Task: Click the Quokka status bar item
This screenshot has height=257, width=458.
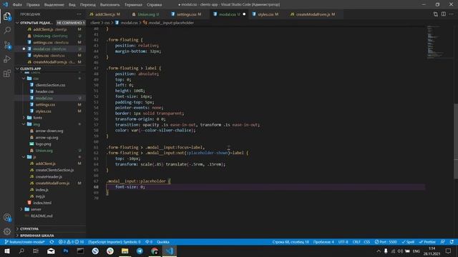Action: 163,242
